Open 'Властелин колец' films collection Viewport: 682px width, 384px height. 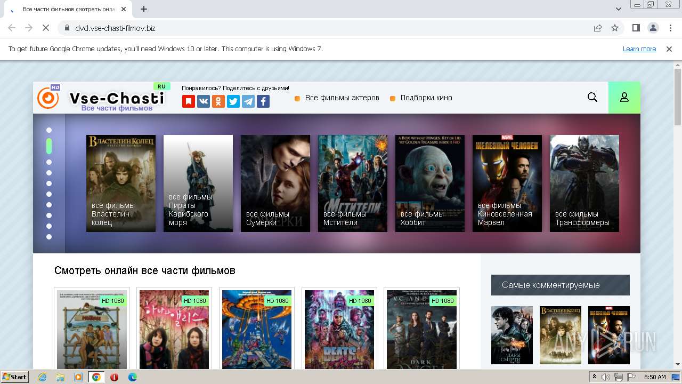(x=121, y=183)
